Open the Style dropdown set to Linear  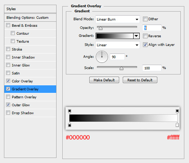click(118, 45)
